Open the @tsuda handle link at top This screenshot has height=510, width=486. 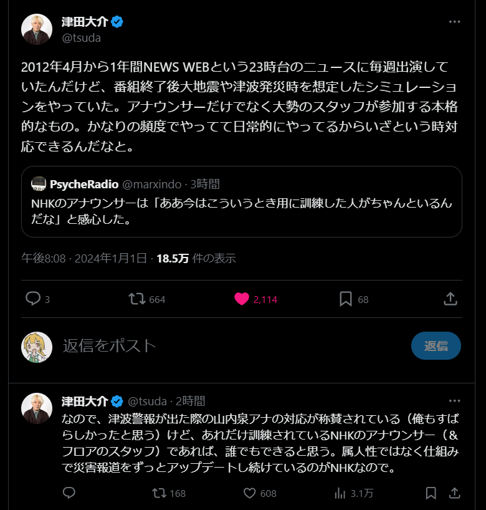[x=81, y=38]
